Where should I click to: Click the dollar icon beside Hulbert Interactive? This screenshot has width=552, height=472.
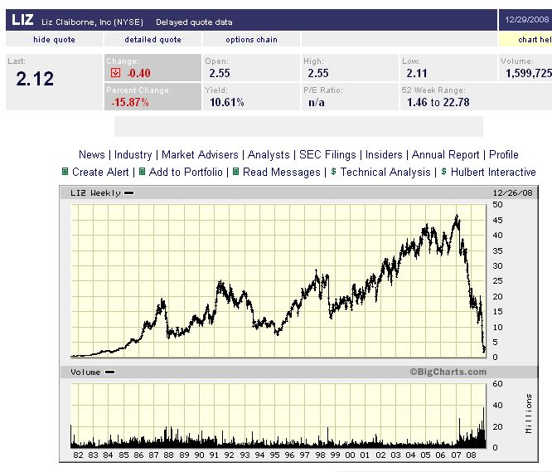click(443, 172)
